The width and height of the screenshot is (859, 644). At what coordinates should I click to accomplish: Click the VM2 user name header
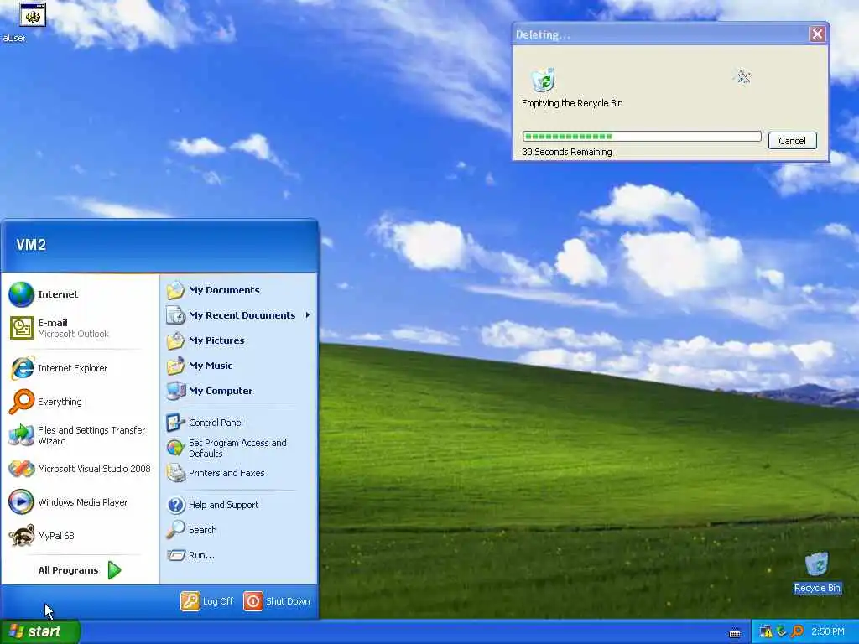coord(31,244)
